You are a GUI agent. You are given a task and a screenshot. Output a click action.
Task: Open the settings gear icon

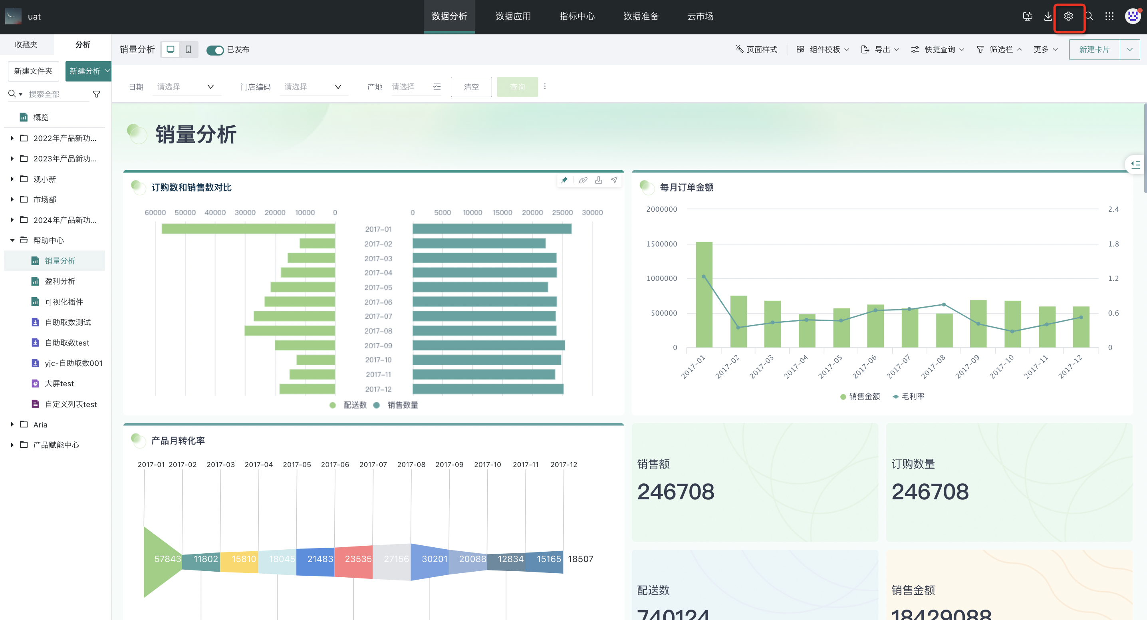coord(1068,16)
